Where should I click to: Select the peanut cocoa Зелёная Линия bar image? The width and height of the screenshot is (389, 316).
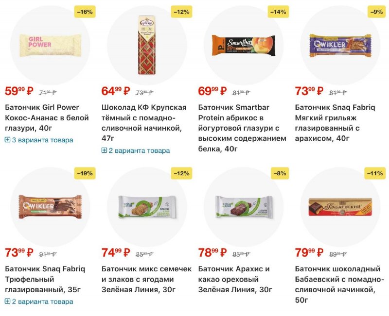click(244, 206)
